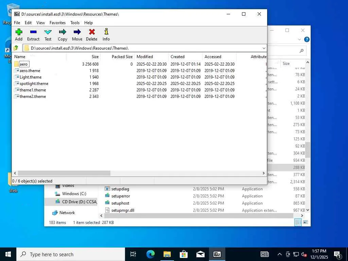Image resolution: width=348 pixels, height=261 pixels.
Task: Open Microsoft Edge from the taskbar
Action: point(151,254)
